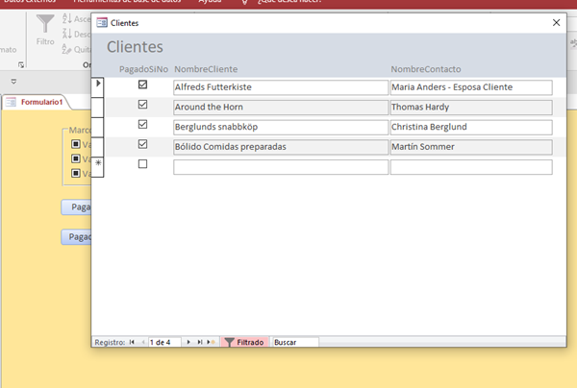
Task: Switch to the Formulario1 tab
Action: point(36,102)
